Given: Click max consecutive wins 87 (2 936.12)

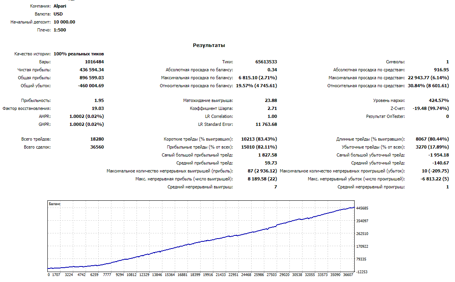Looking at the screenshot, I should click(262, 171).
